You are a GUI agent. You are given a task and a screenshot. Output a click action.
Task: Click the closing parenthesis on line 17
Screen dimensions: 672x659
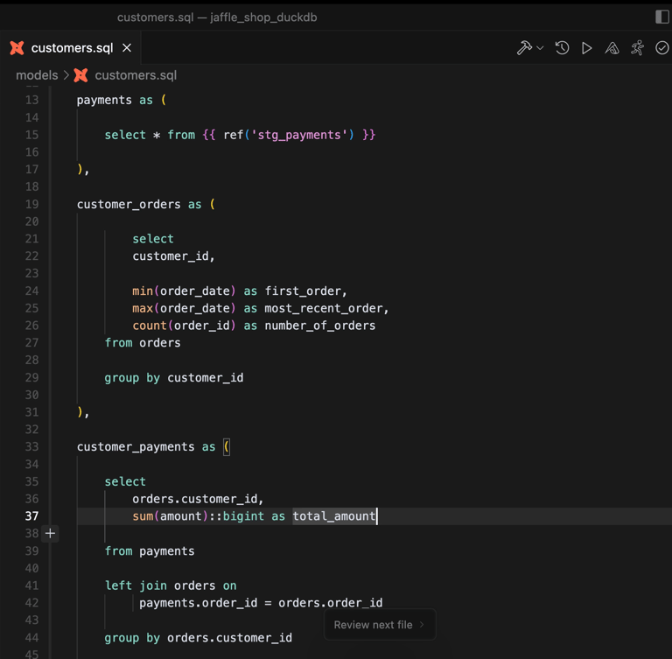[80, 170]
